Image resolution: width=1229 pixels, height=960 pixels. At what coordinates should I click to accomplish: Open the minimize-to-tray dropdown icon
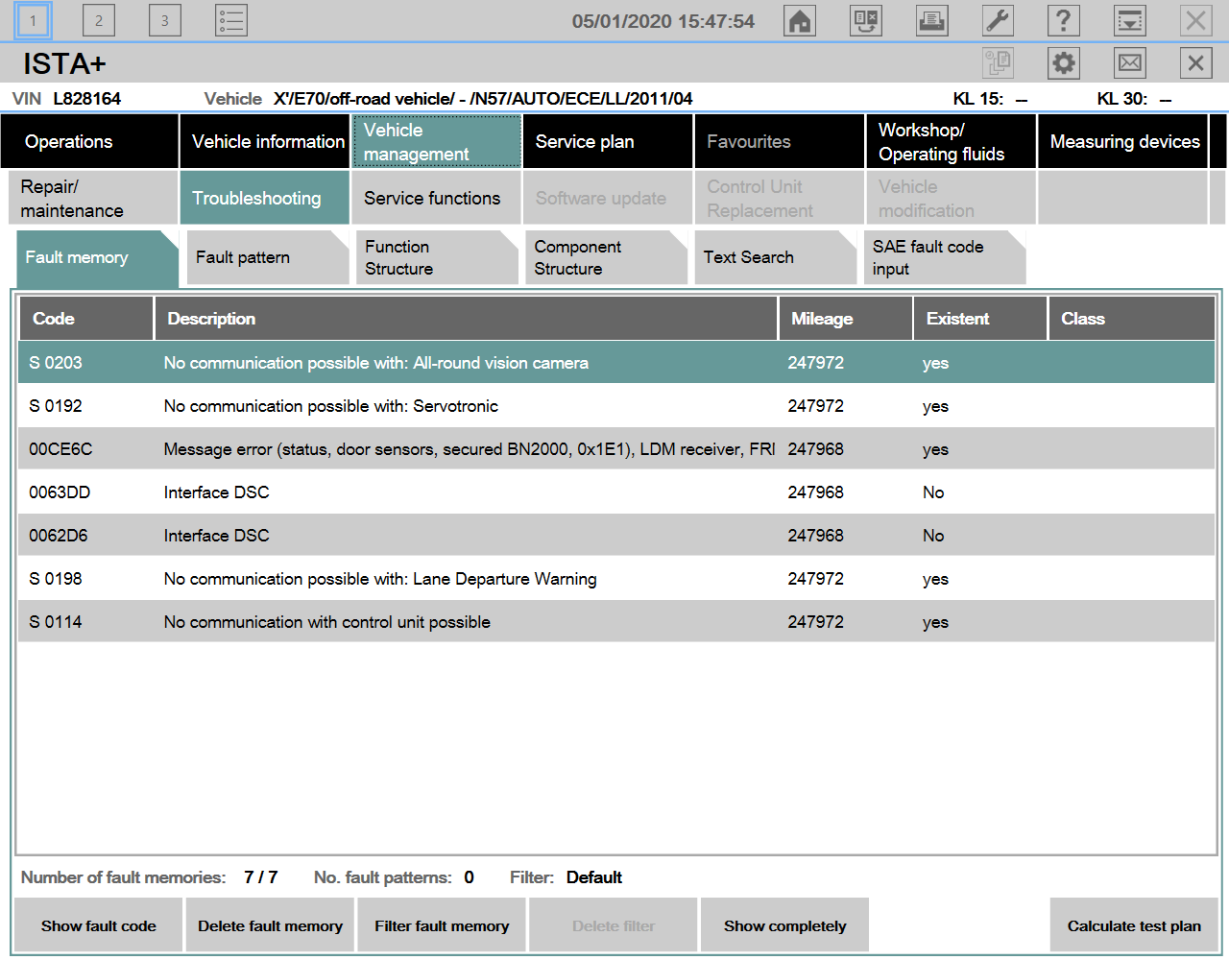point(1130,21)
